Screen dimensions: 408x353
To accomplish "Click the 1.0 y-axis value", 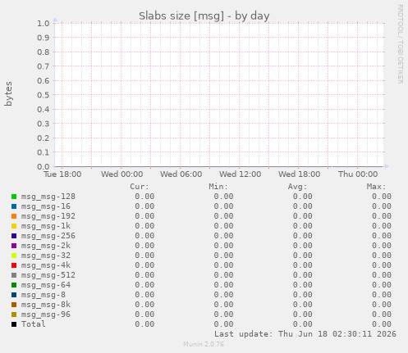I will pyautogui.click(x=44, y=23).
